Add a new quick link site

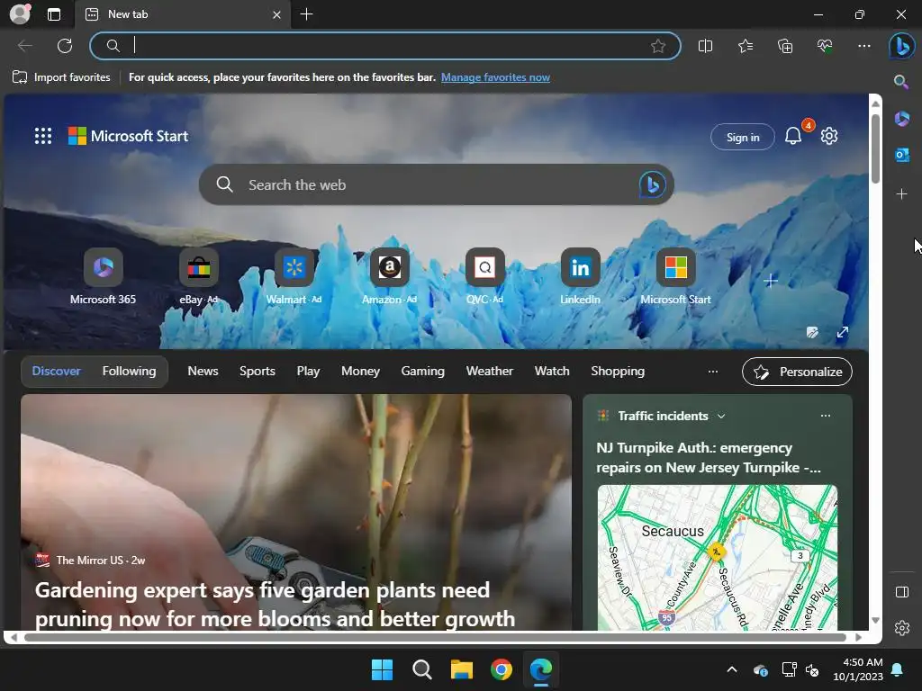[x=771, y=282]
